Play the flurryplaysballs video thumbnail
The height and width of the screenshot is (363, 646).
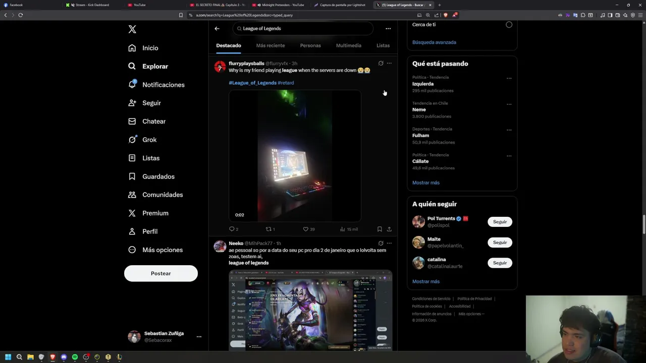coord(295,156)
